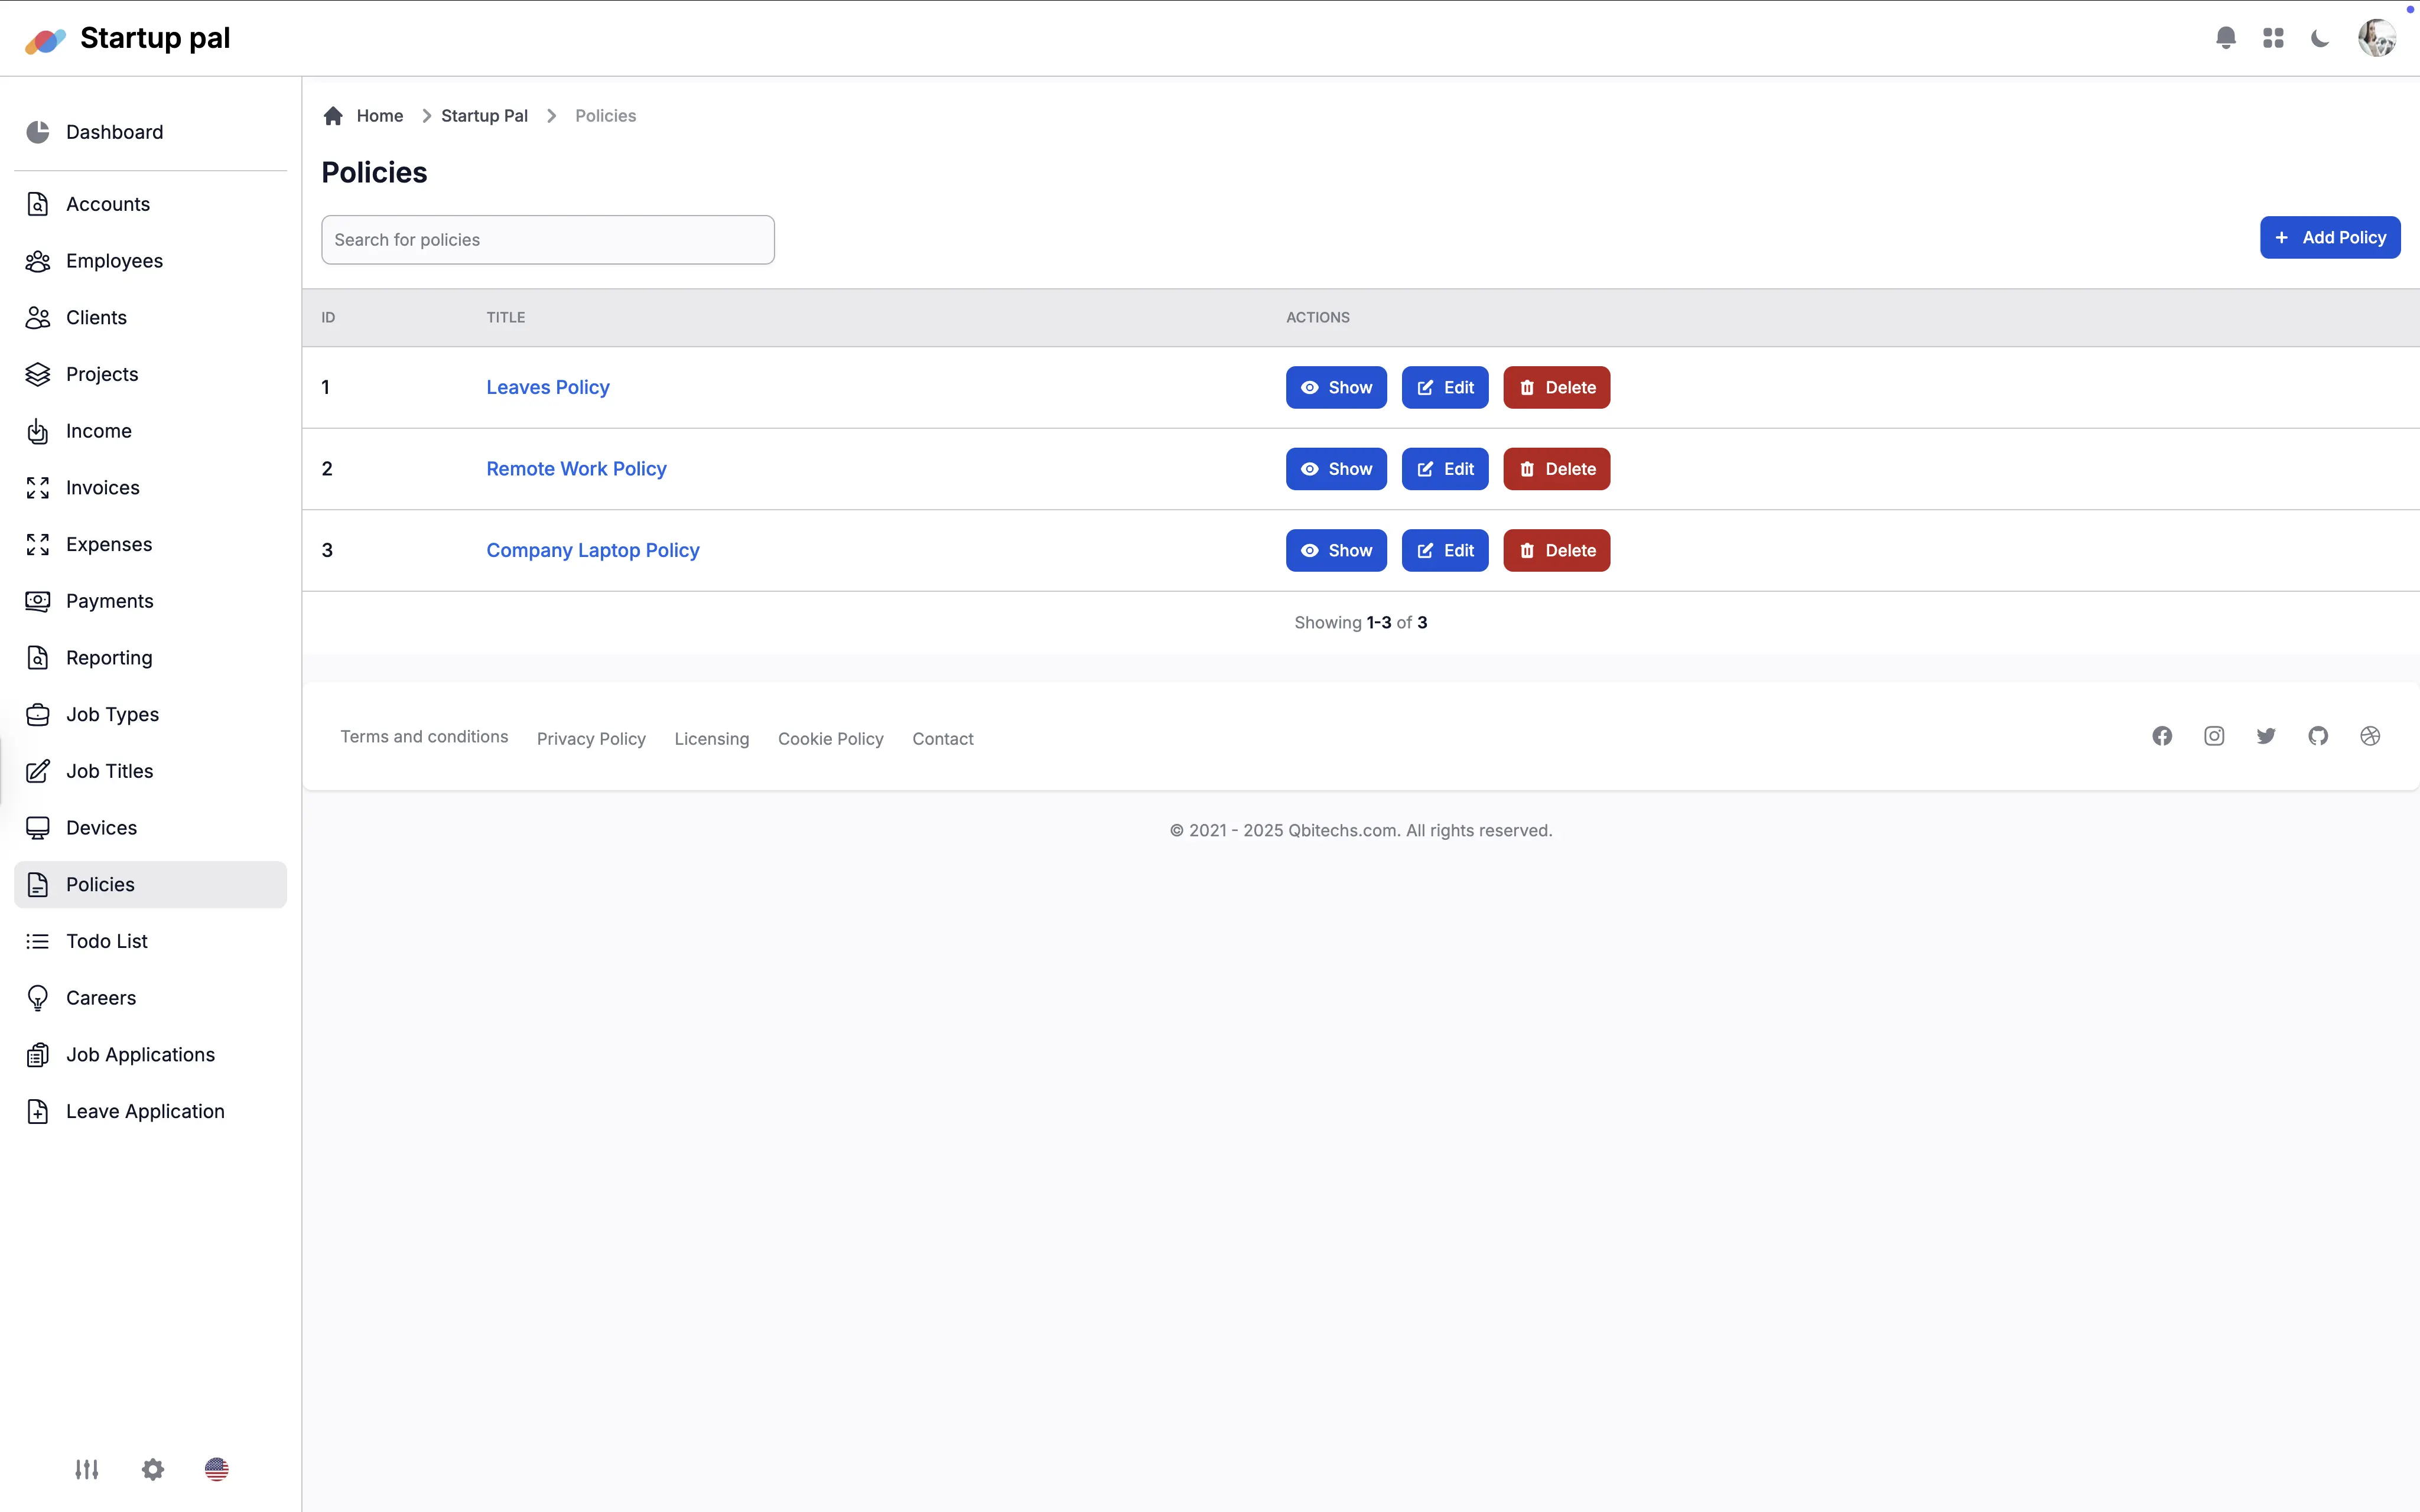This screenshot has height=1512, width=2420.
Task: Click the Facebook footer icon
Action: [2162, 737]
